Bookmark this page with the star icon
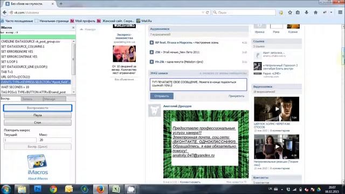This screenshot has height=194, width=345. point(290,12)
